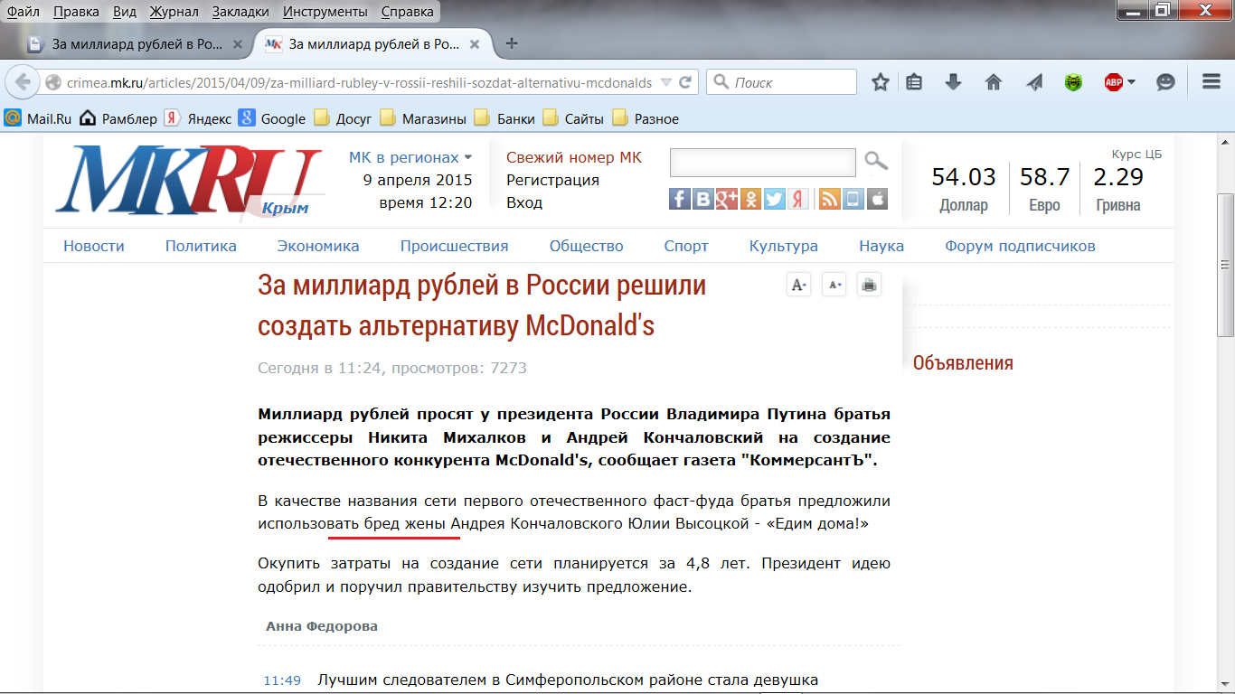
Task: Go to the Происшествия section
Action: click(455, 246)
